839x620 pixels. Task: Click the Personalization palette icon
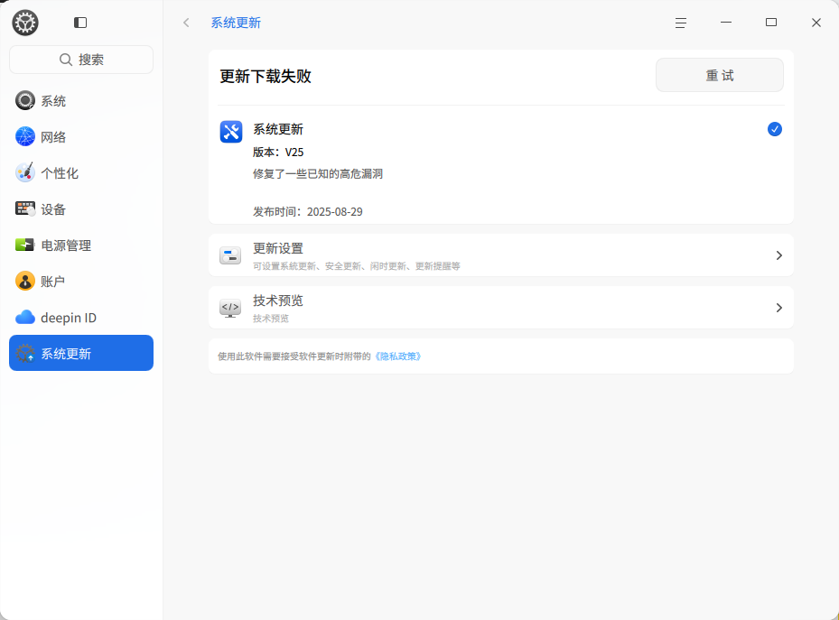click(25, 172)
